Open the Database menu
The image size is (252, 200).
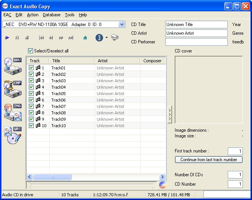pos(52,15)
